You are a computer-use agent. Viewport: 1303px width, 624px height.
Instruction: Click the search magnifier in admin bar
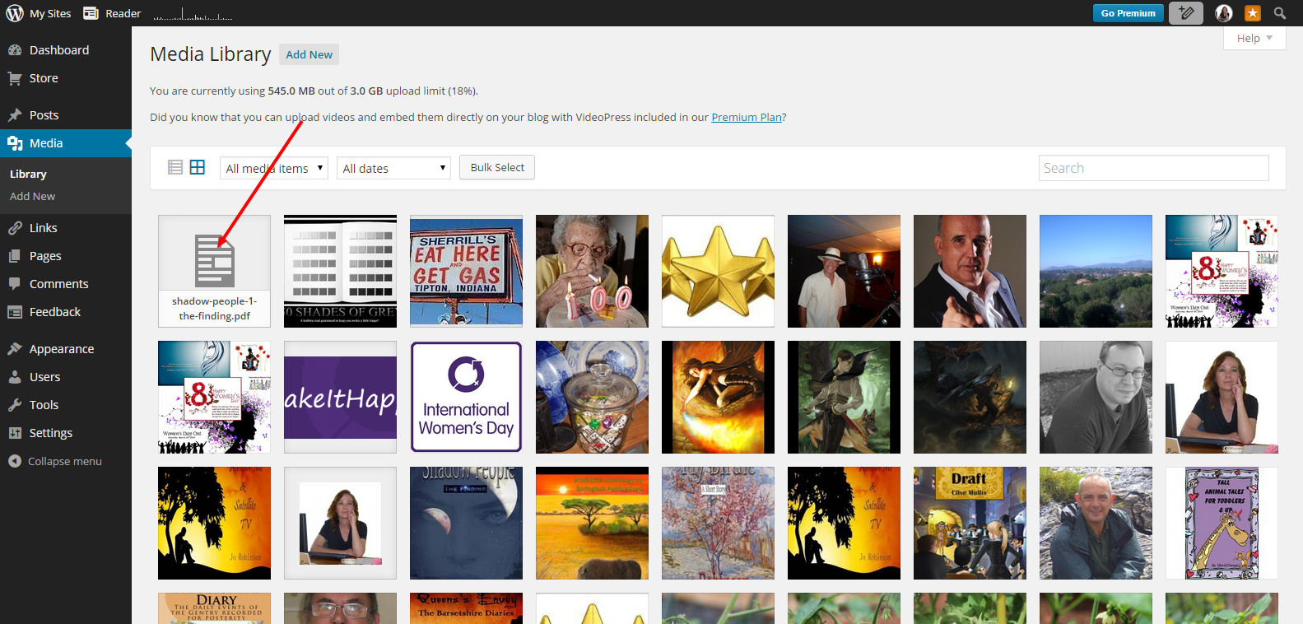tap(1280, 13)
